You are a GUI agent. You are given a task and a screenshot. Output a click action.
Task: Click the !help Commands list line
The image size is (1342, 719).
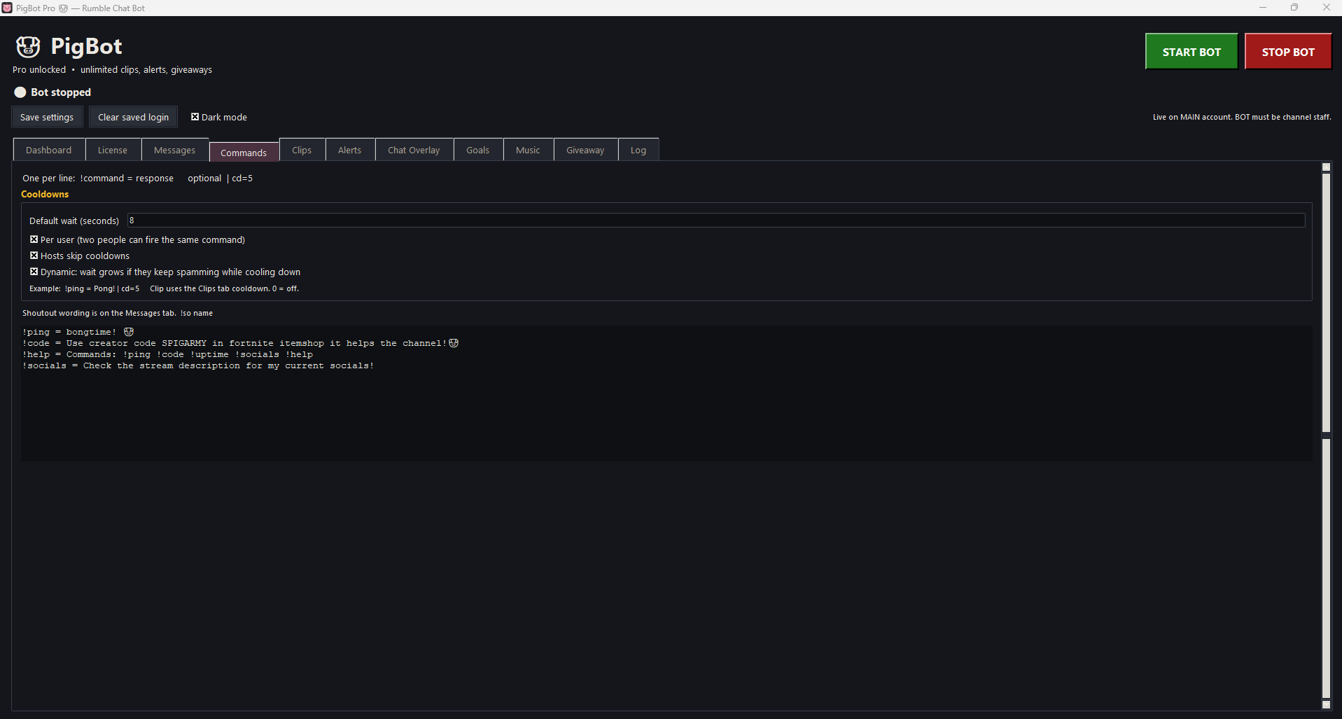tap(167, 354)
